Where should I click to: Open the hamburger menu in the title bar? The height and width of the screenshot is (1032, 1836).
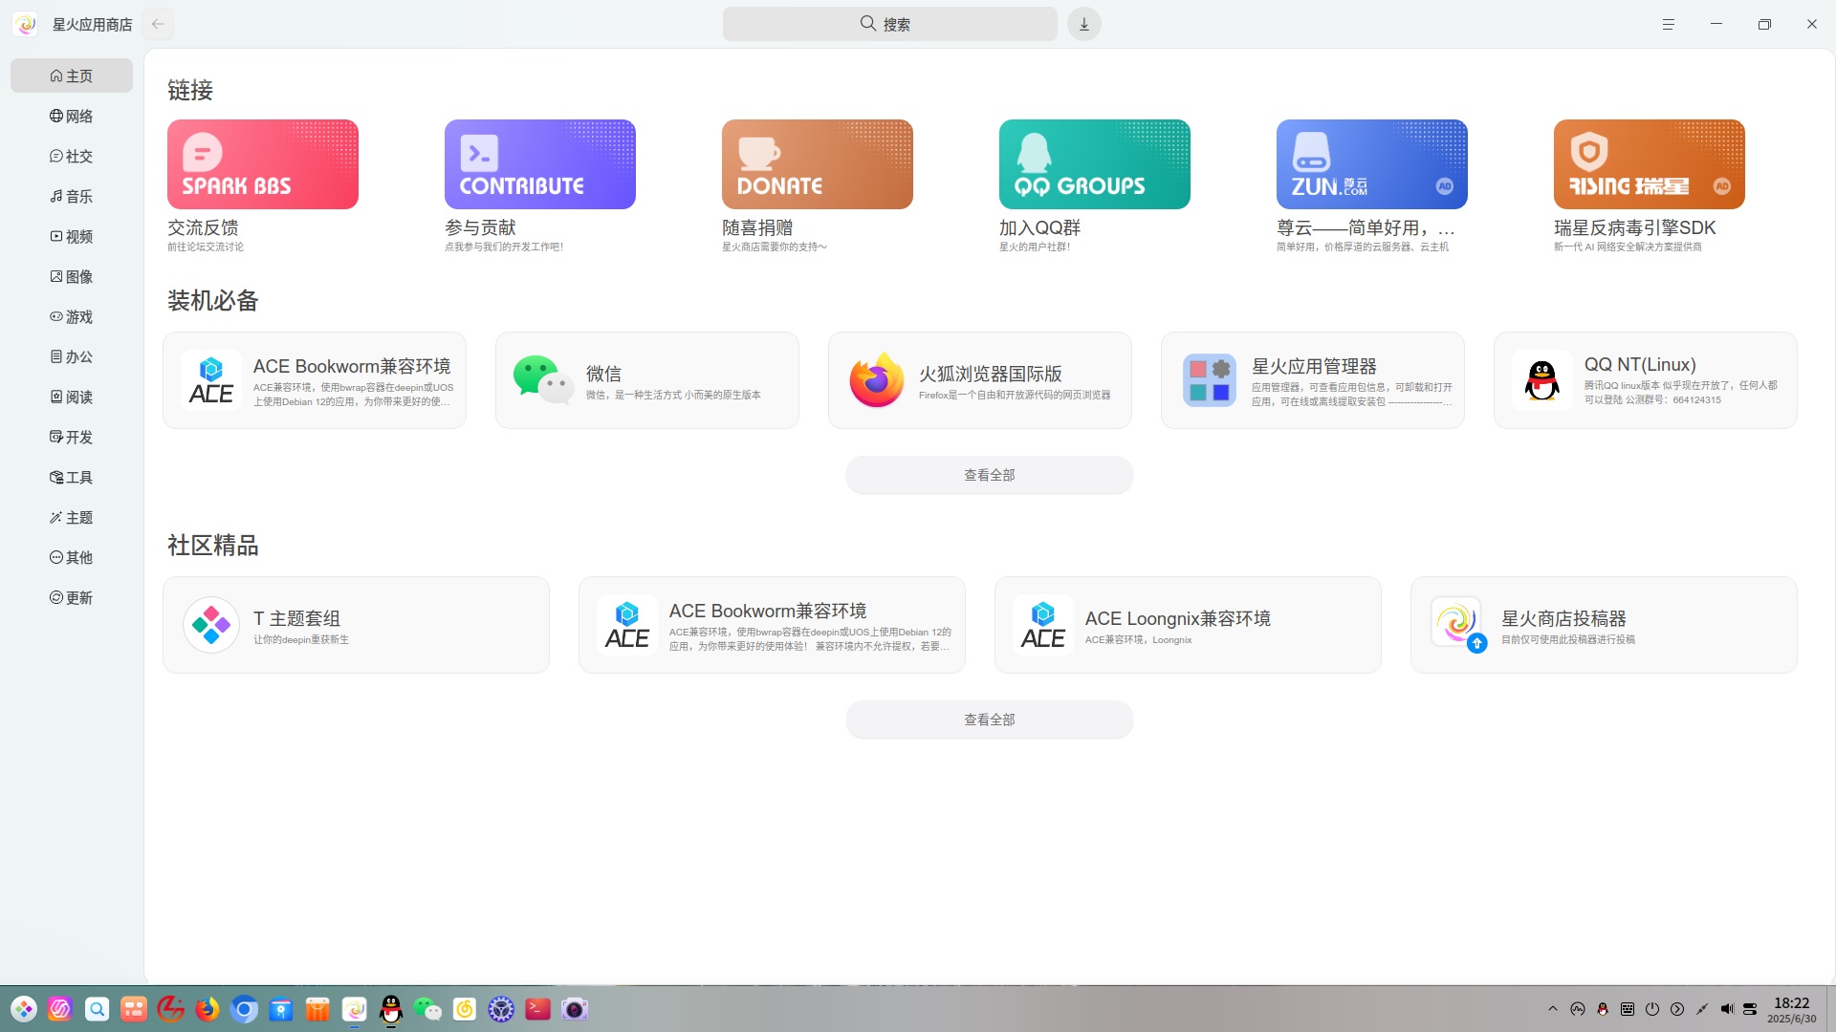1669,24
